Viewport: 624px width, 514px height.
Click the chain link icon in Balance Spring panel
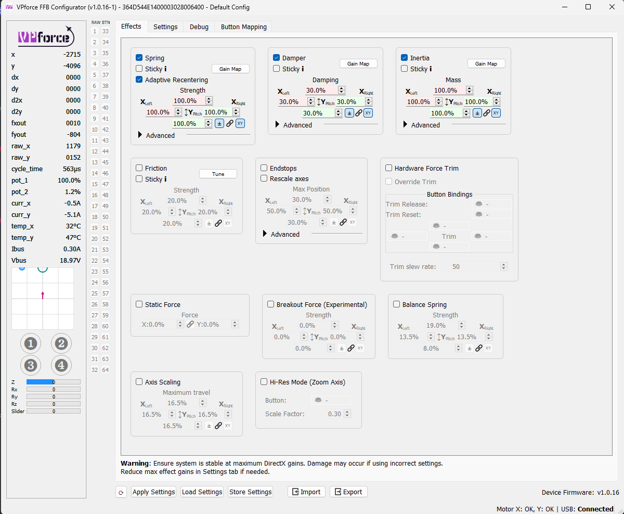(479, 348)
